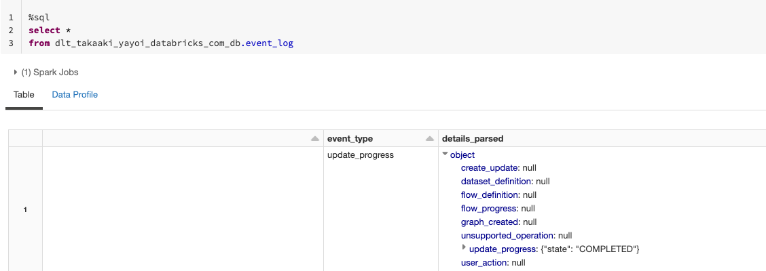This screenshot has width=766, height=271.
Task: Click the dataset_definition: null field
Action: [506, 182]
